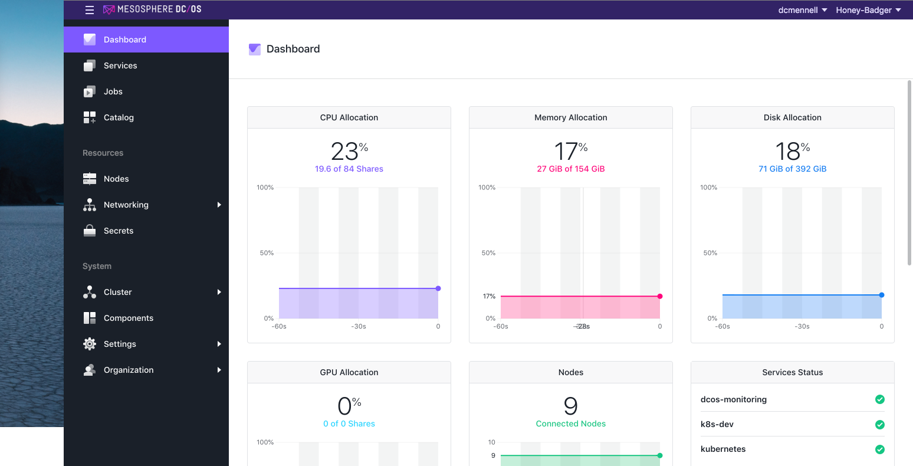The height and width of the screenshot is (466, 913).
Task: Click the Resources sidebar section label
Action: coord(103,153)
